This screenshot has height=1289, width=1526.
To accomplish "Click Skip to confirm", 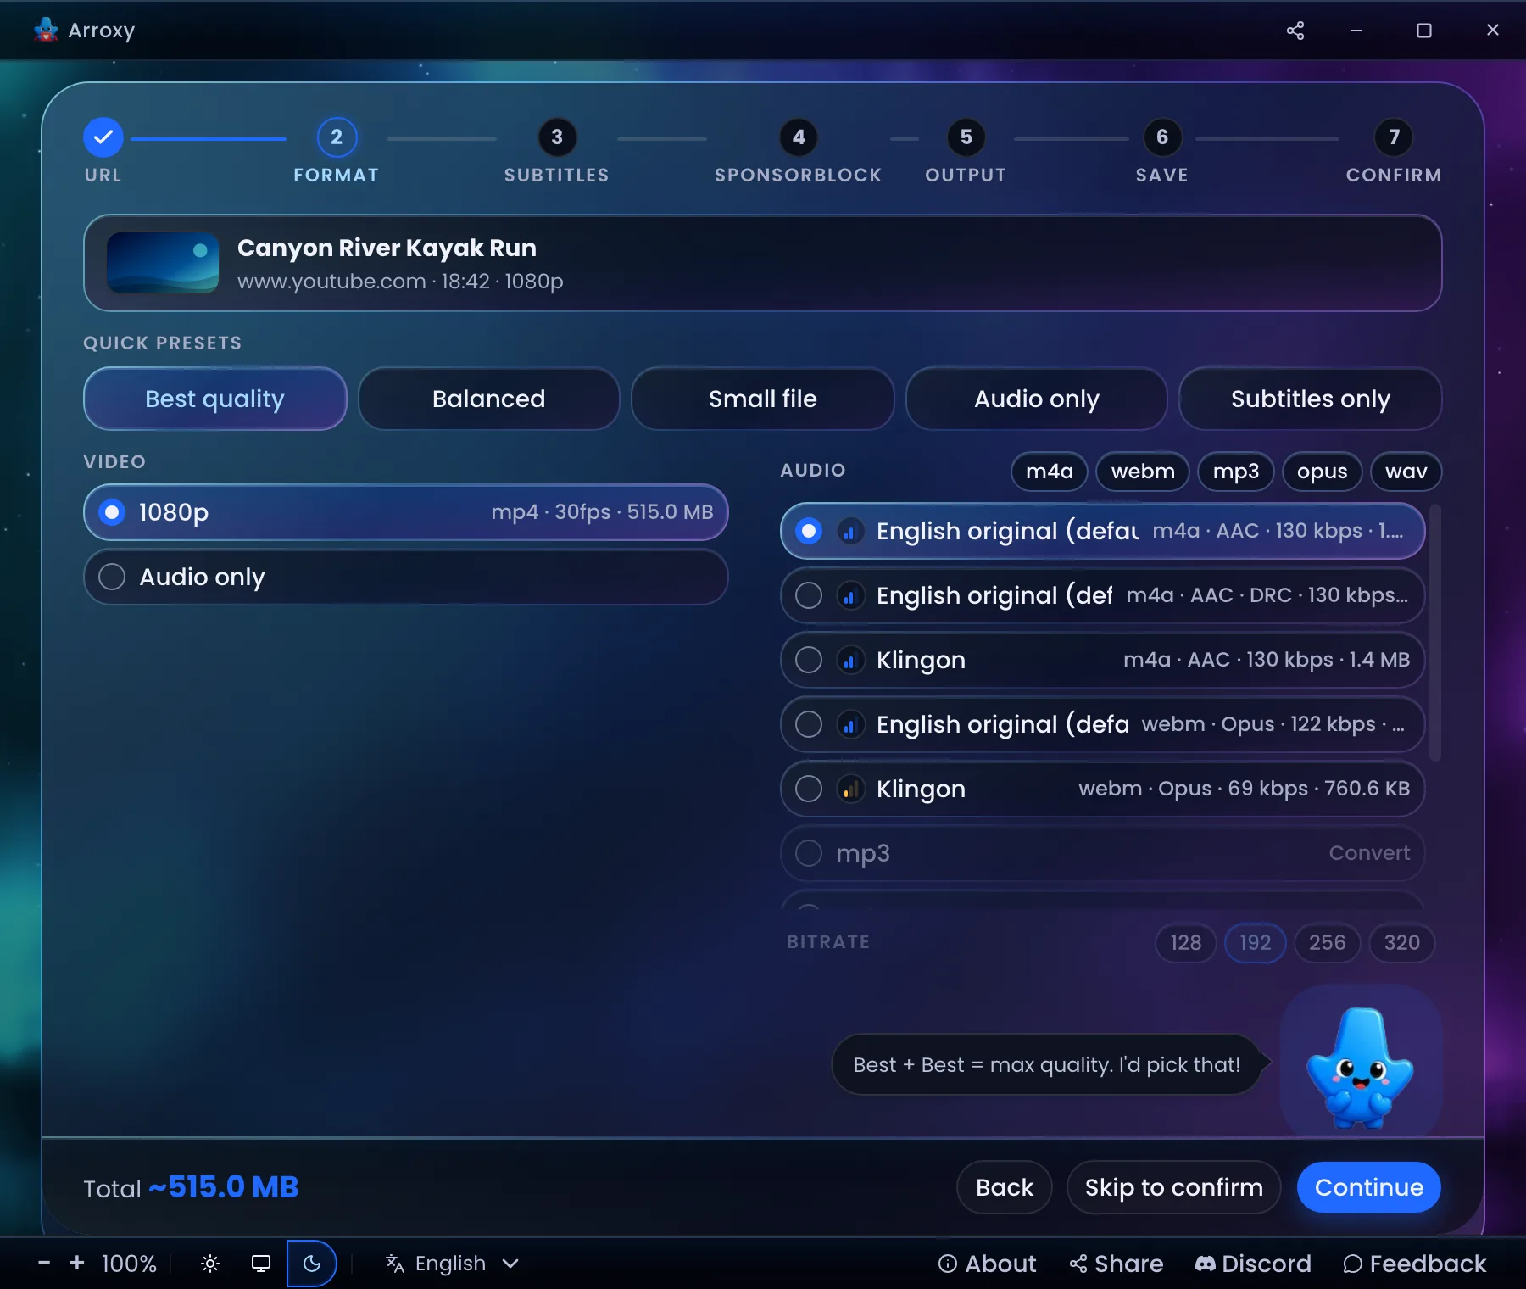I will tap(1174, 1187).
